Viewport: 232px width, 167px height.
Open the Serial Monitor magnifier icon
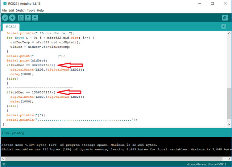click(225, 18)
